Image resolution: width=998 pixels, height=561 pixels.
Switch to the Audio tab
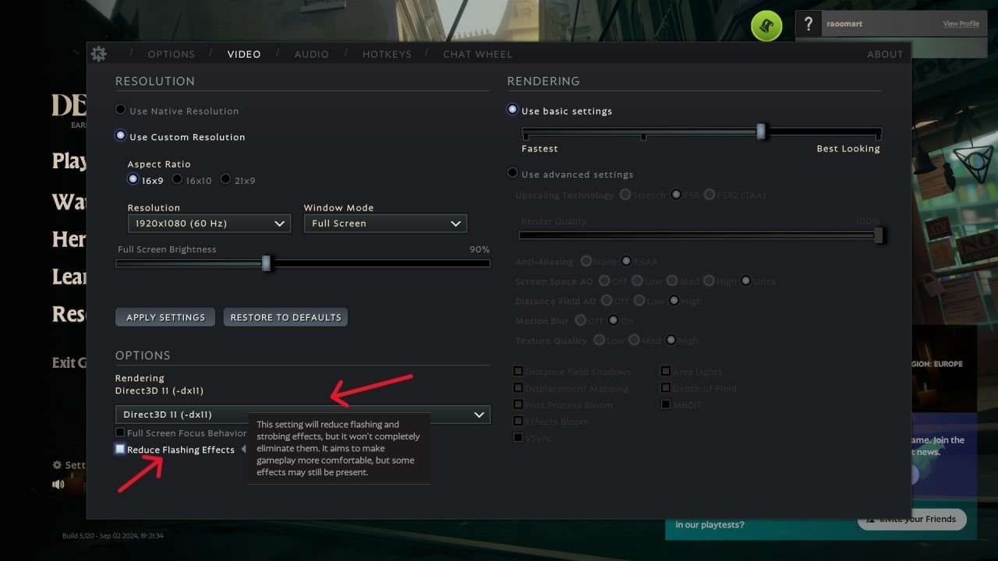pos(311,55)
